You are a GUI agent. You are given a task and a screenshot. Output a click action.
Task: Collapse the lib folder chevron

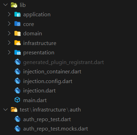6,5
